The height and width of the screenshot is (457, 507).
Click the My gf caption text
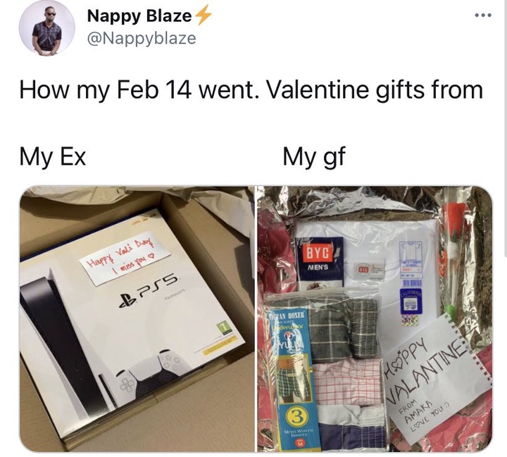(x=314, y=157)
